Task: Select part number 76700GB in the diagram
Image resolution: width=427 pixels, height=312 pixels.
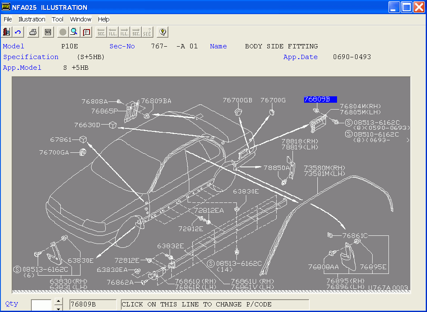Action: point(237,100)
